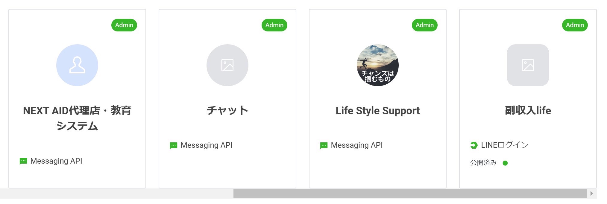
Task: Click the Messaging API chat icon under Life Style Support
Action: (324, 145)
